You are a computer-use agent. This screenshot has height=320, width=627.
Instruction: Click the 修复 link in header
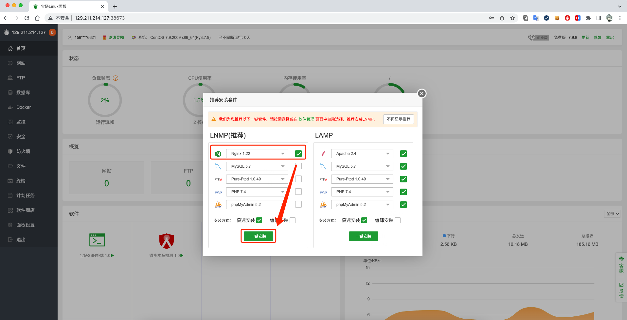[598, 38]
